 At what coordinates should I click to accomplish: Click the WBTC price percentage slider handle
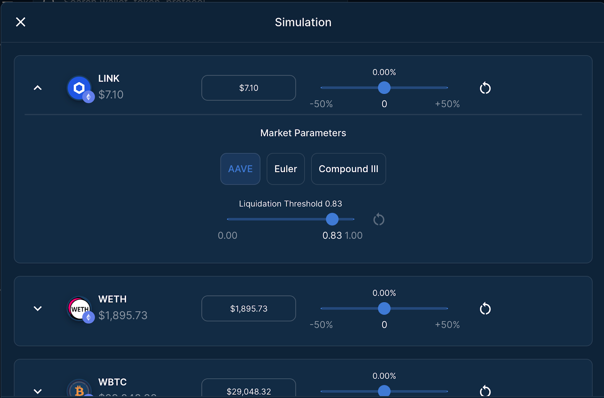click(x=384, y=391)
